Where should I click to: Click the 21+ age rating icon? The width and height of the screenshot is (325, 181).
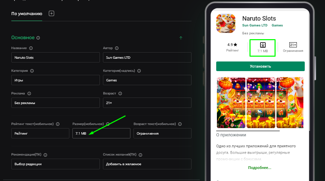(293, 45)
